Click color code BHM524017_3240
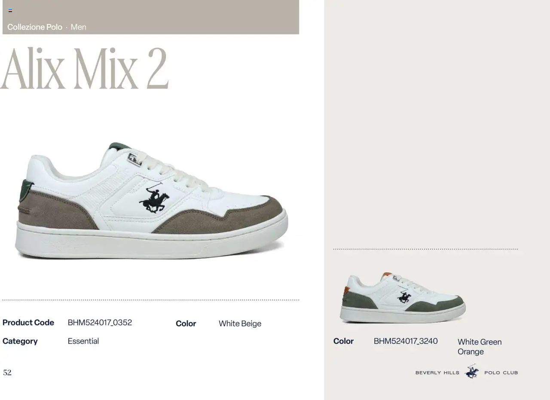 [406, 341]
